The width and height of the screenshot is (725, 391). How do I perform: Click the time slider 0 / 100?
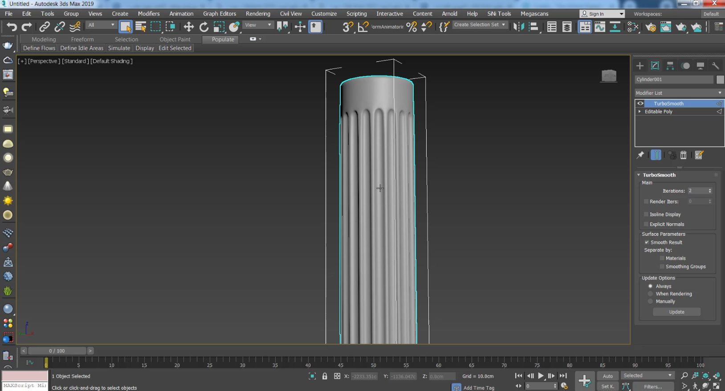coord(57,351)
